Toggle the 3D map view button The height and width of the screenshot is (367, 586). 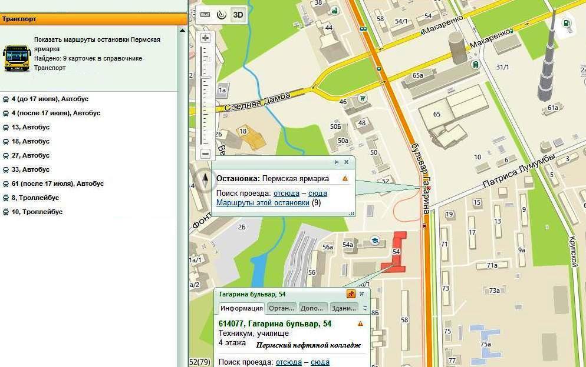tap(238, 15)
